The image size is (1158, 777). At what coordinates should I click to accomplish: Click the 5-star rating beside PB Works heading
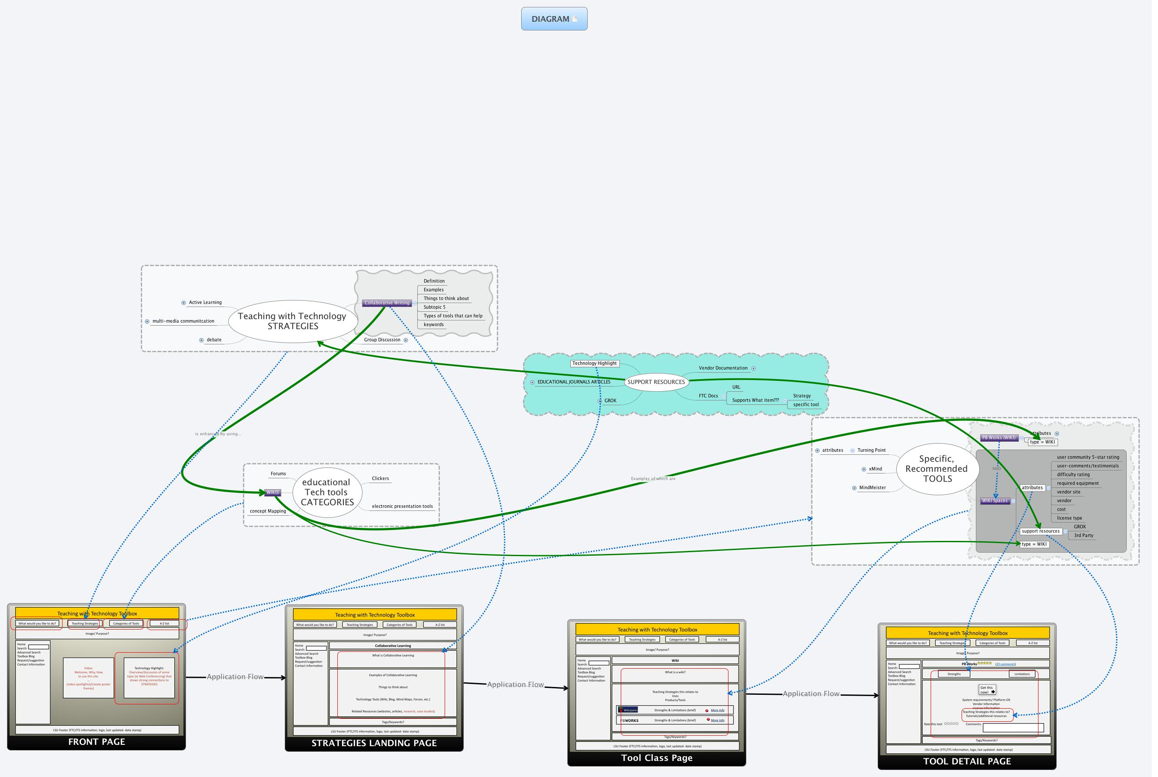pyautogui.click(x=984, y=664)
